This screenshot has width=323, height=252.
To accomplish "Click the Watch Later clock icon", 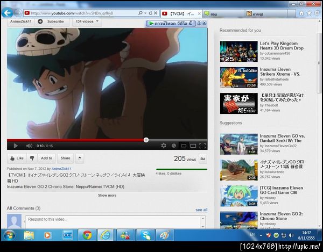I will click(x=174, y=146).
